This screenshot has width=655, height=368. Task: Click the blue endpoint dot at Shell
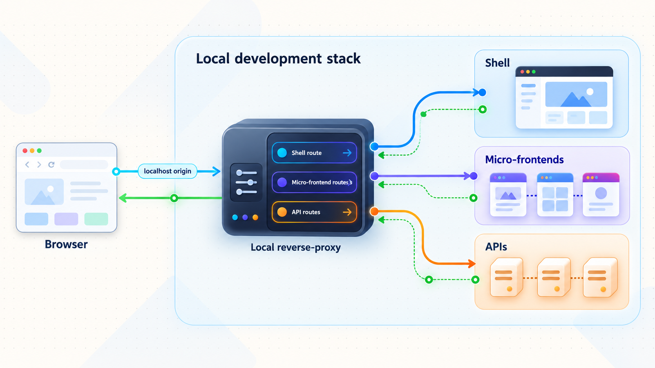(x=483, y=92)
